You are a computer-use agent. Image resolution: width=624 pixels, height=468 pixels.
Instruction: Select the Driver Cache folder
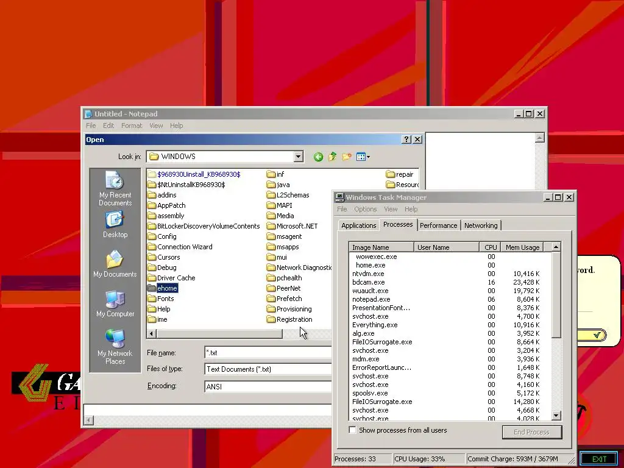(171, 278)
